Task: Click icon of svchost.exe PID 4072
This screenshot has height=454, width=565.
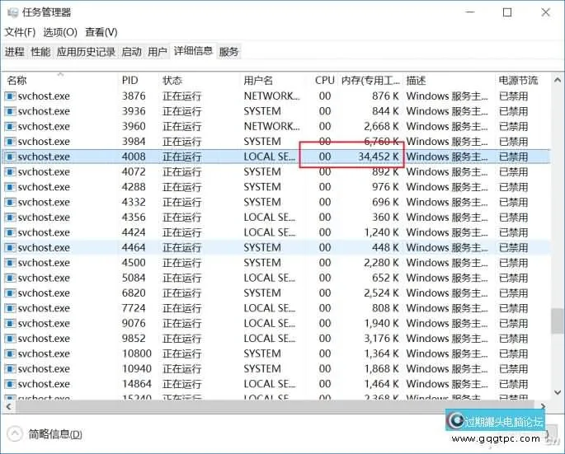Action: [x=10, y=171]
